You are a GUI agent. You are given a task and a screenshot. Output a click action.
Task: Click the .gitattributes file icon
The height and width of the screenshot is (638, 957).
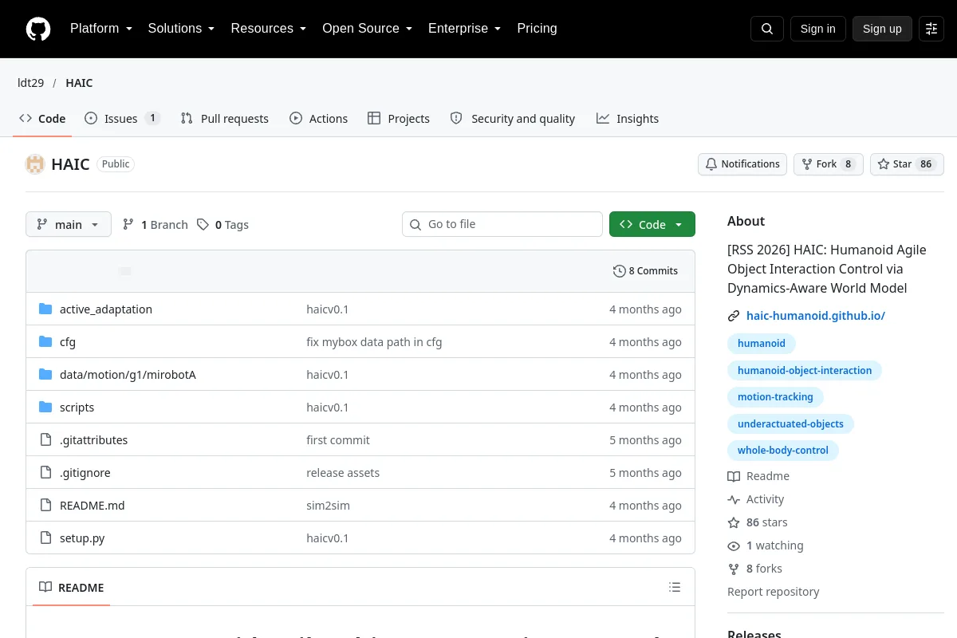coord(45,440)
